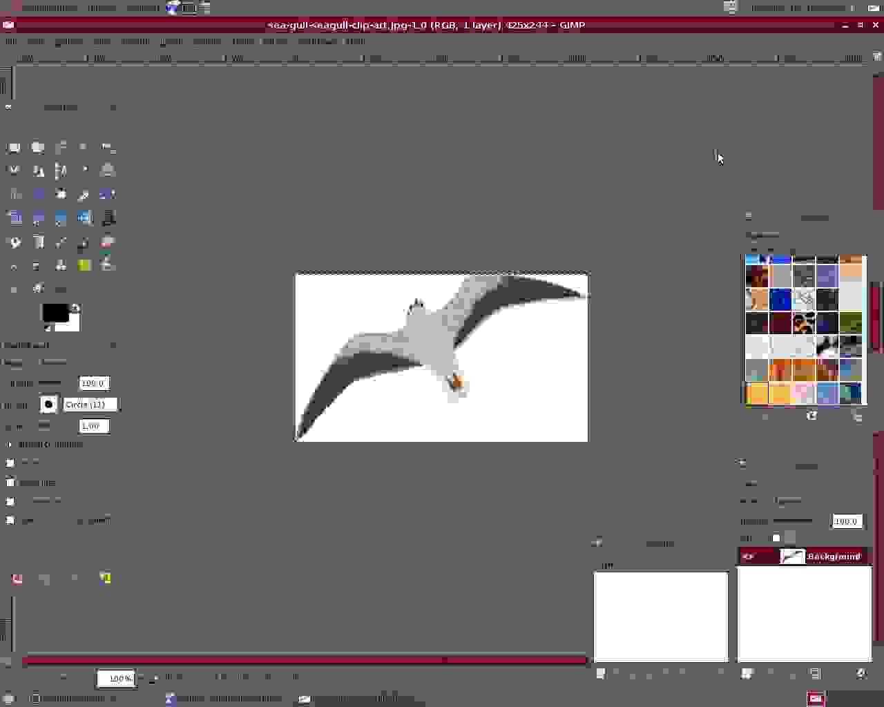Reset tool options to default values

tap(105, 579)
